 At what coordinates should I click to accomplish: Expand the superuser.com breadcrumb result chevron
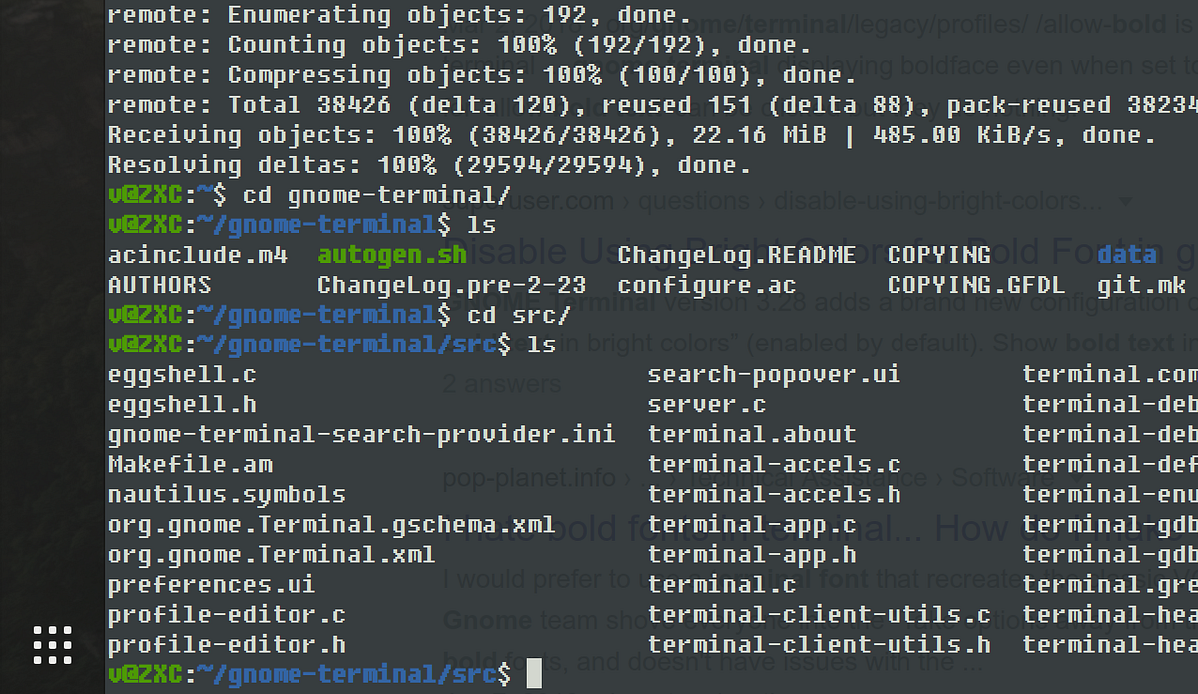[1125, 200]
